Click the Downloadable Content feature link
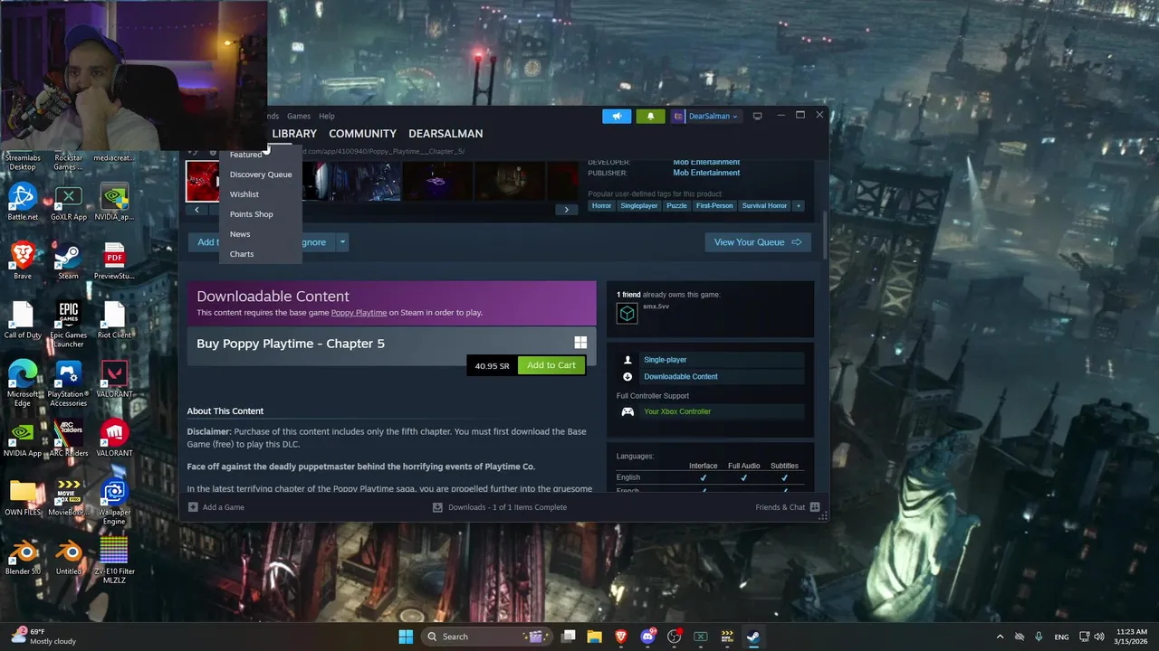The height and width of the screenshot is (651, 1159). pos(681,376)
